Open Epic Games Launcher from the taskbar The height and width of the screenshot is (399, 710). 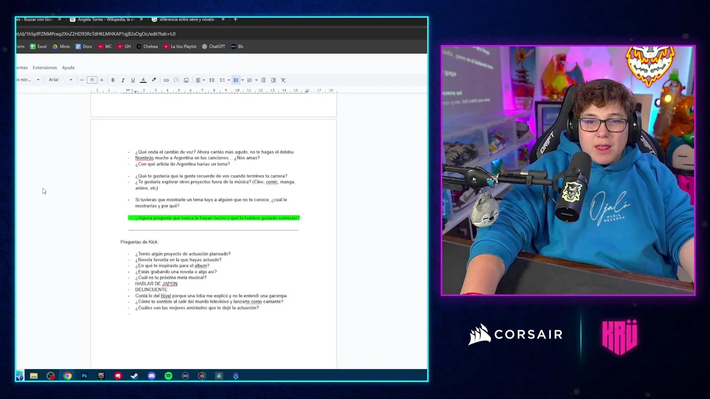pos(101,376)
